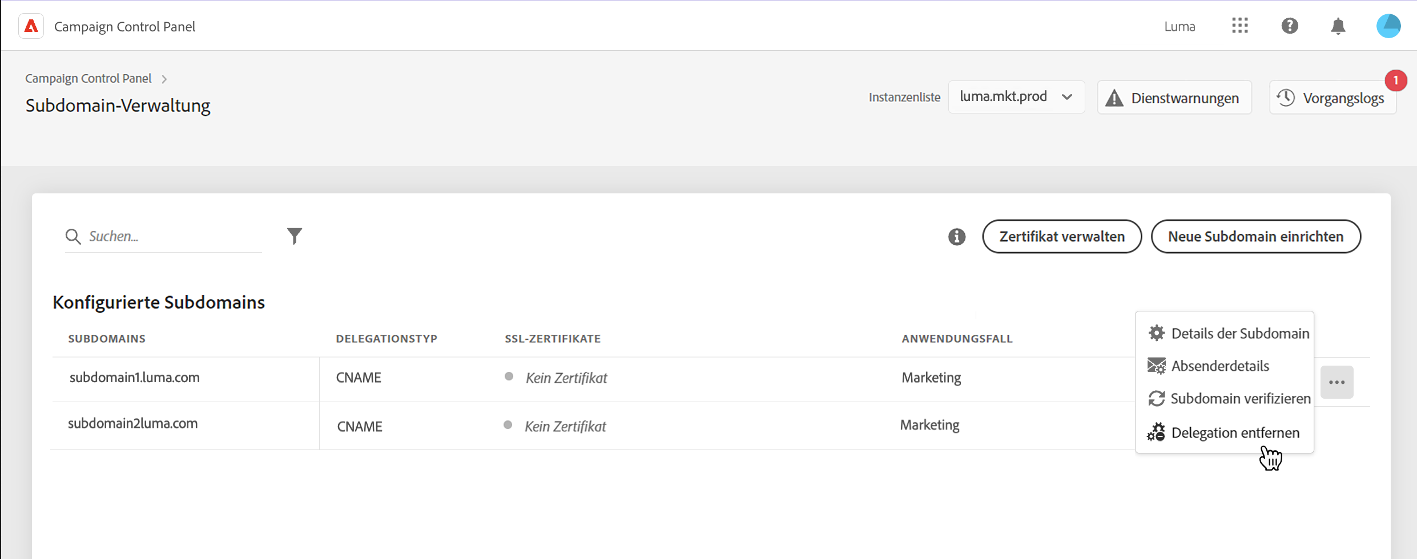Open Dienstwarnungen service alerts
1417x559 pixels.
click(1174, 98)
